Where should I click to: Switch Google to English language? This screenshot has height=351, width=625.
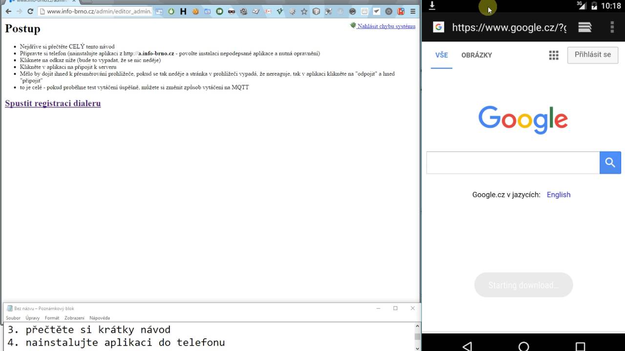[559, 195]
